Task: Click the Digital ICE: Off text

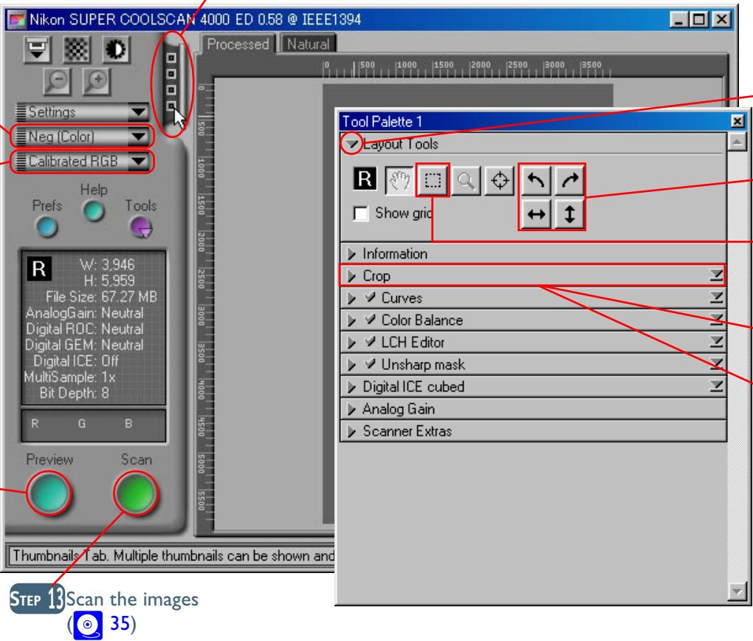Action: click(x=77, y=360)
